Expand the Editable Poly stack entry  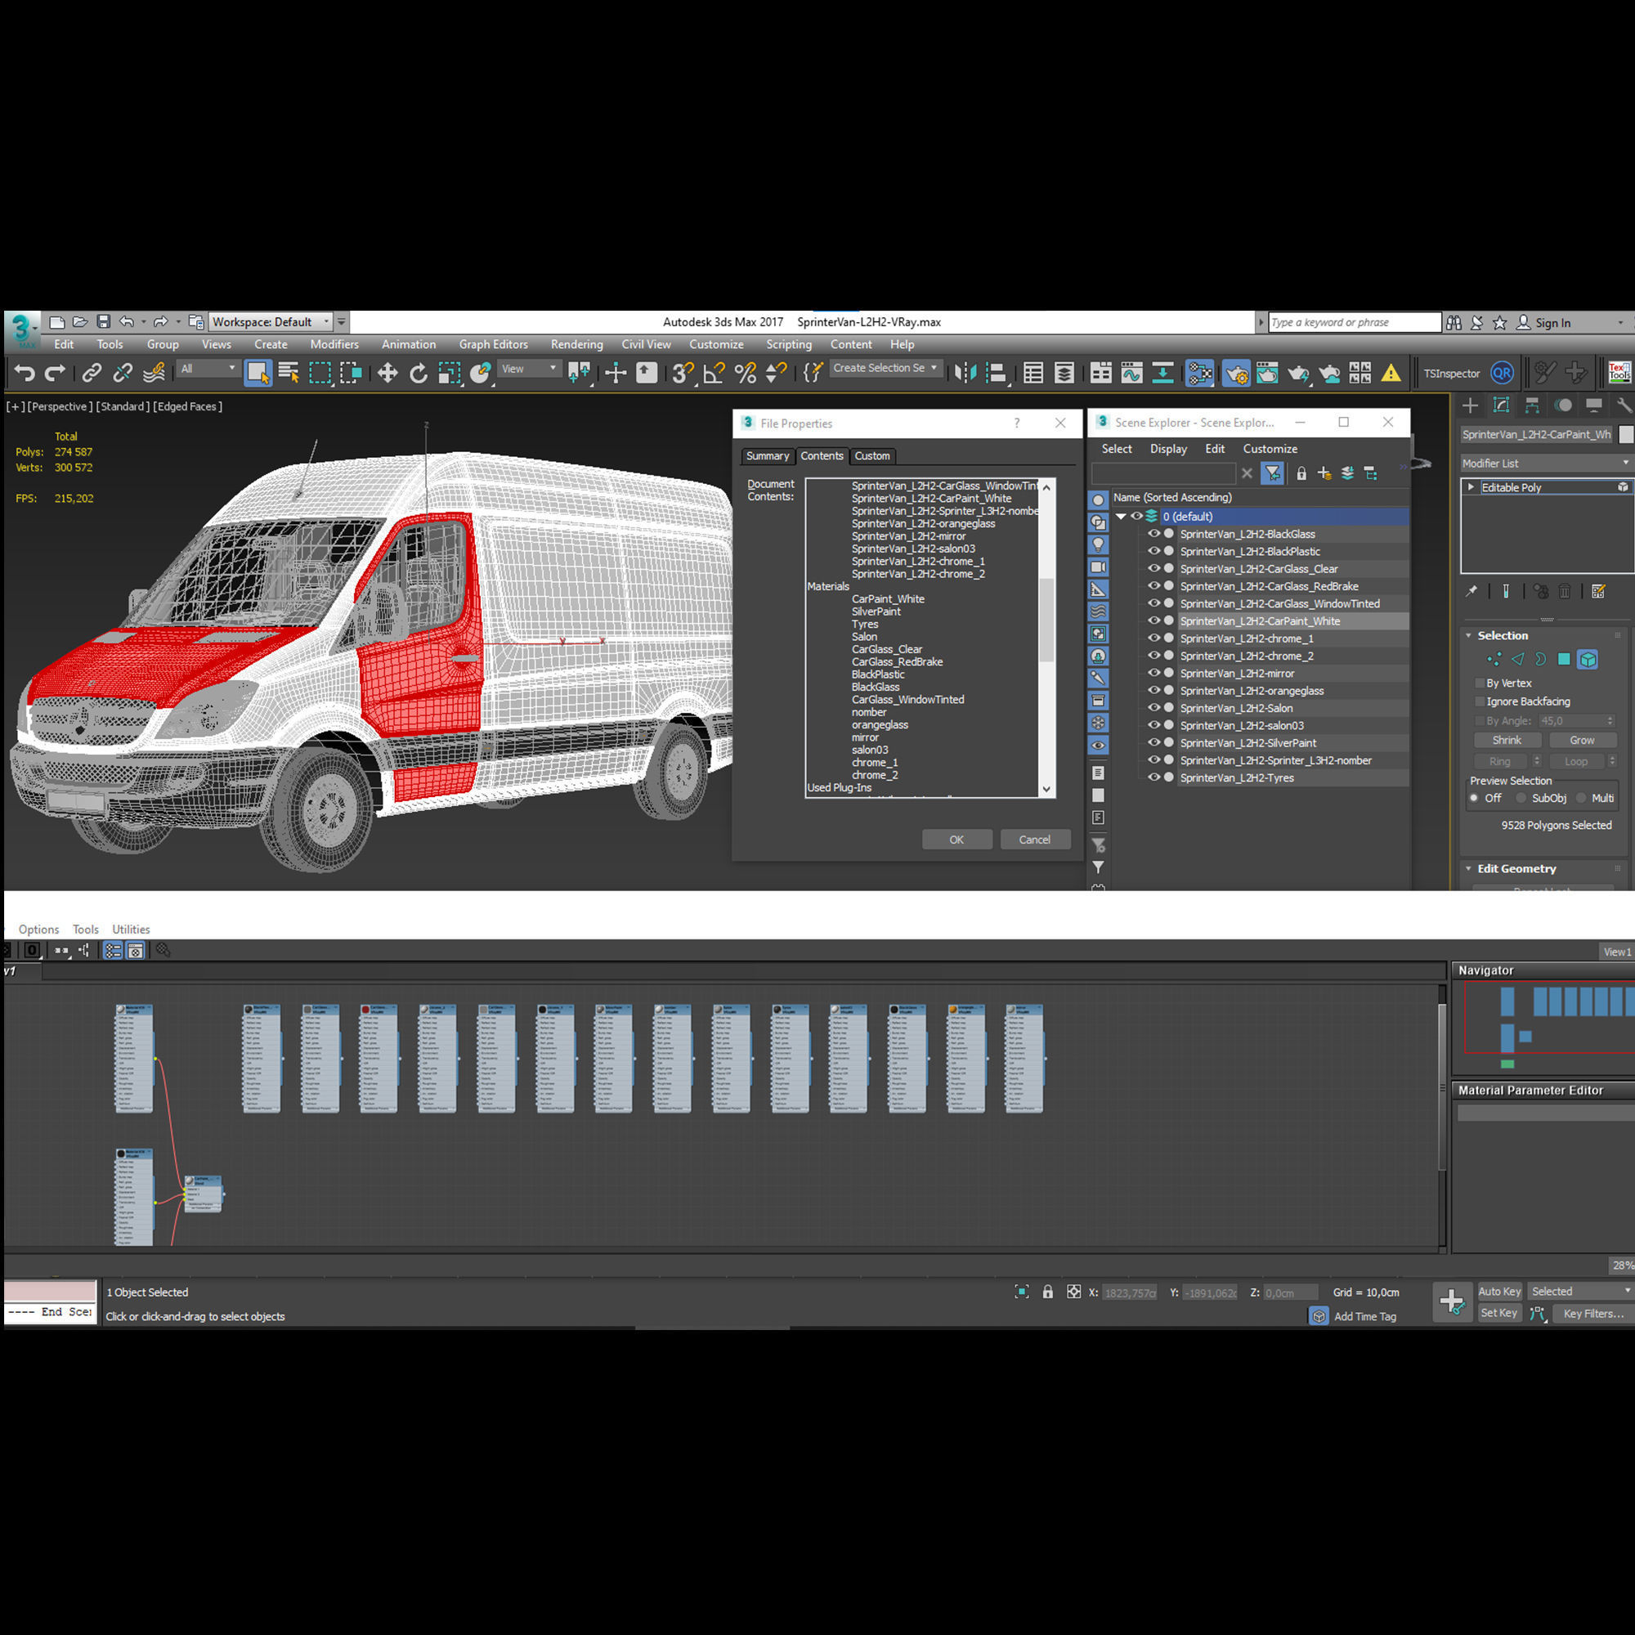pos(1471,487)
